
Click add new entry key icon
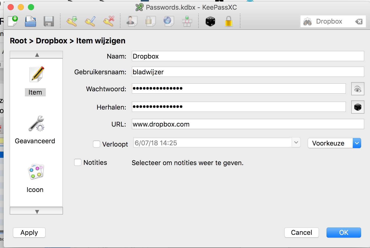point(72,21)
